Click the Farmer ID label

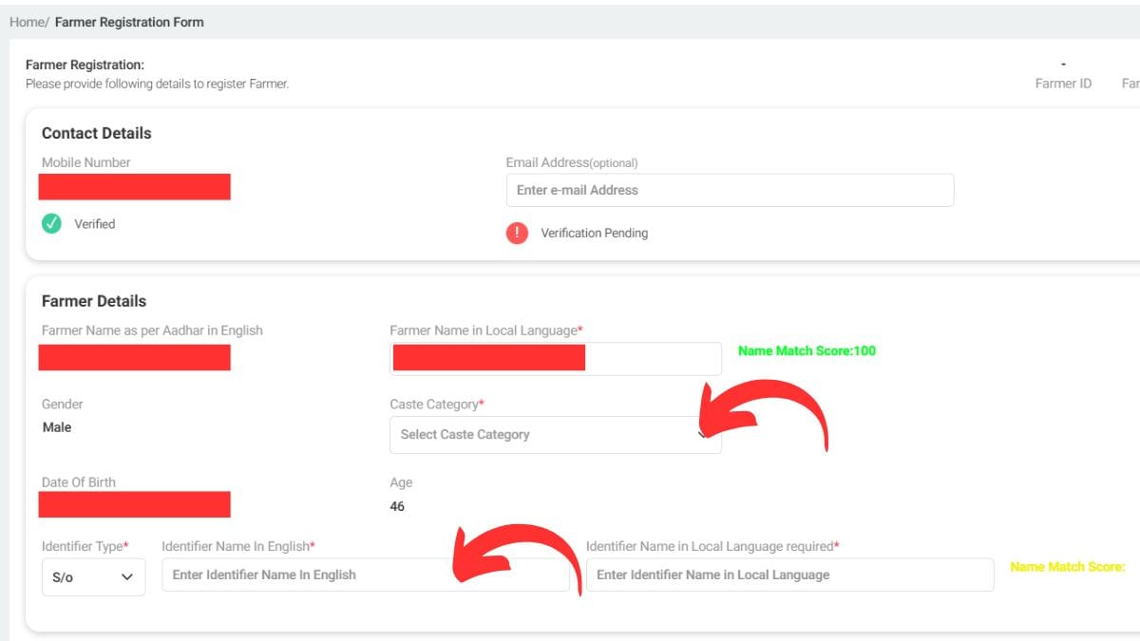pyautogui.click(x=1062, y=83)
